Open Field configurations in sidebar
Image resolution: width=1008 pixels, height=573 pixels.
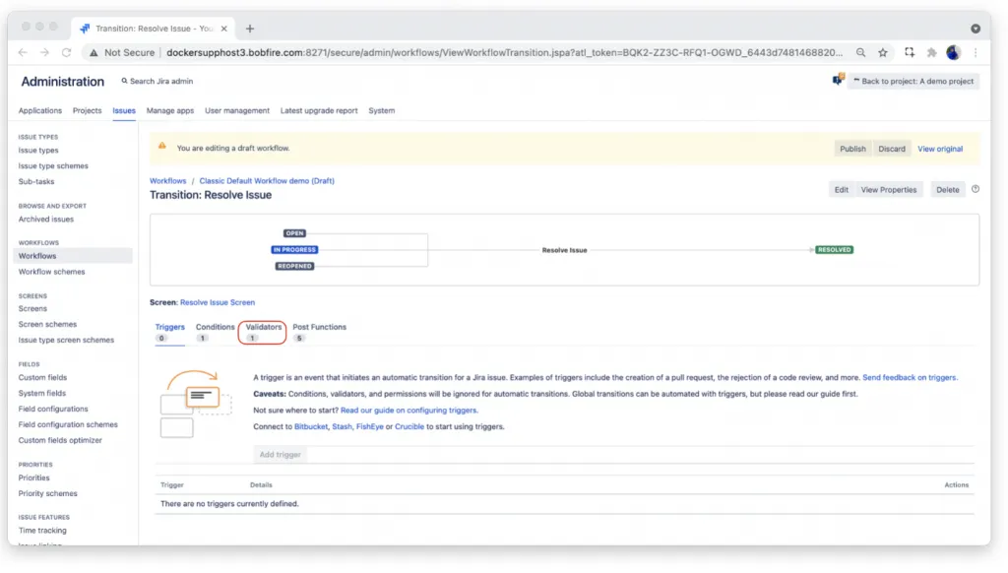[53, 409]
